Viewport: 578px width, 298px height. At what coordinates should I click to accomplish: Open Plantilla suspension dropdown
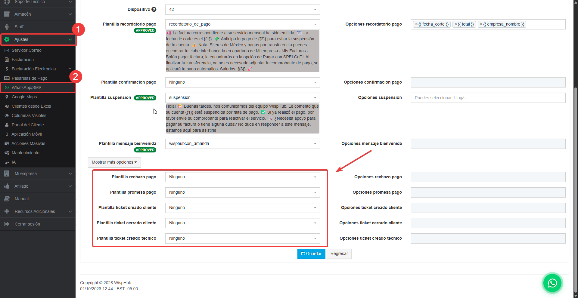(242, 98)
